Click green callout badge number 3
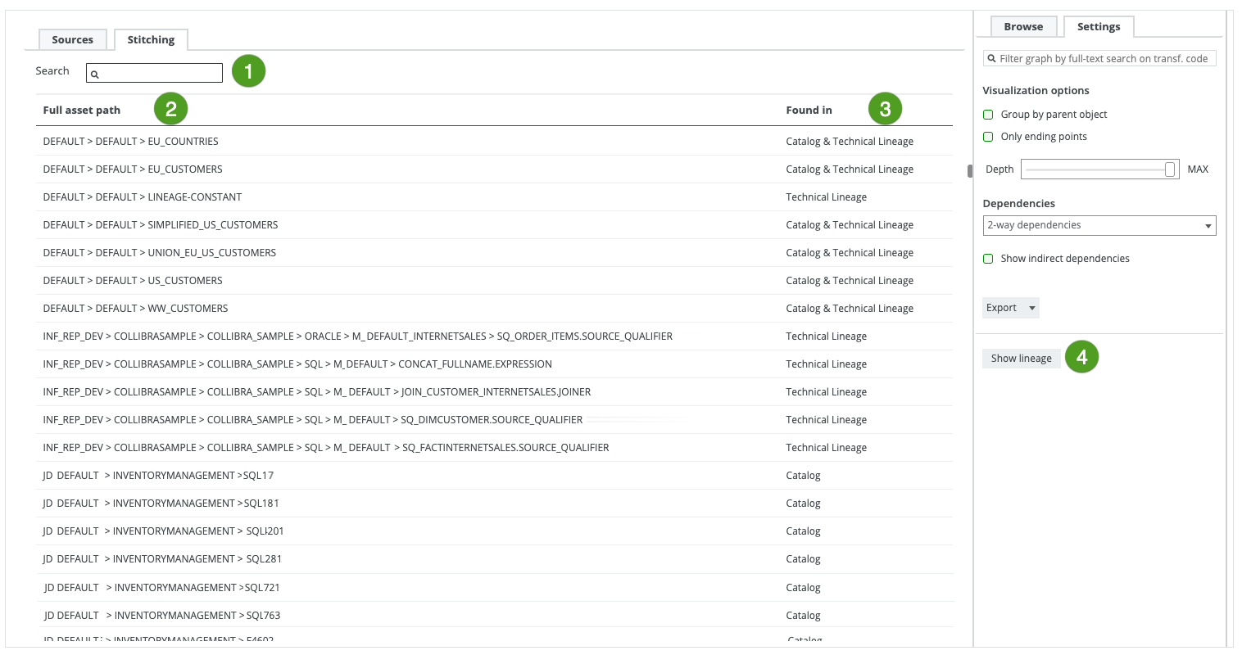Image resolution: width=1242 pixels, height=655 pixels. point(885,109)
